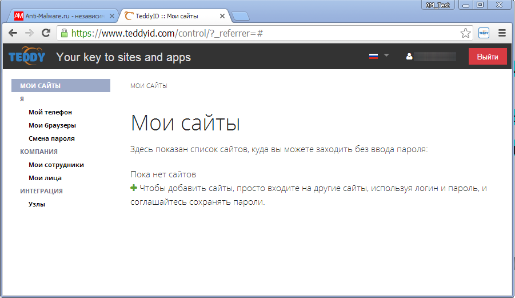Minimize the browser window
The height and width of the screenshot is (298, 515).
pyautogui.click(x=466, y=5)
